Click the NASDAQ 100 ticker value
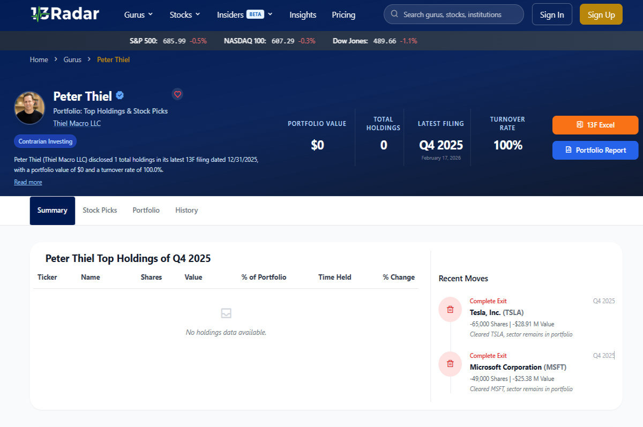643x427 pixels. click(x=283, y=41)
